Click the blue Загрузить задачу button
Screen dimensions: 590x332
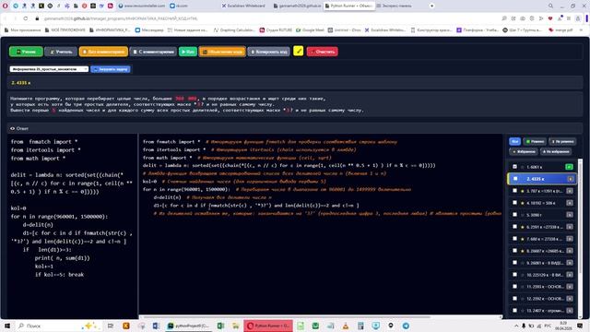coord(111,69)
